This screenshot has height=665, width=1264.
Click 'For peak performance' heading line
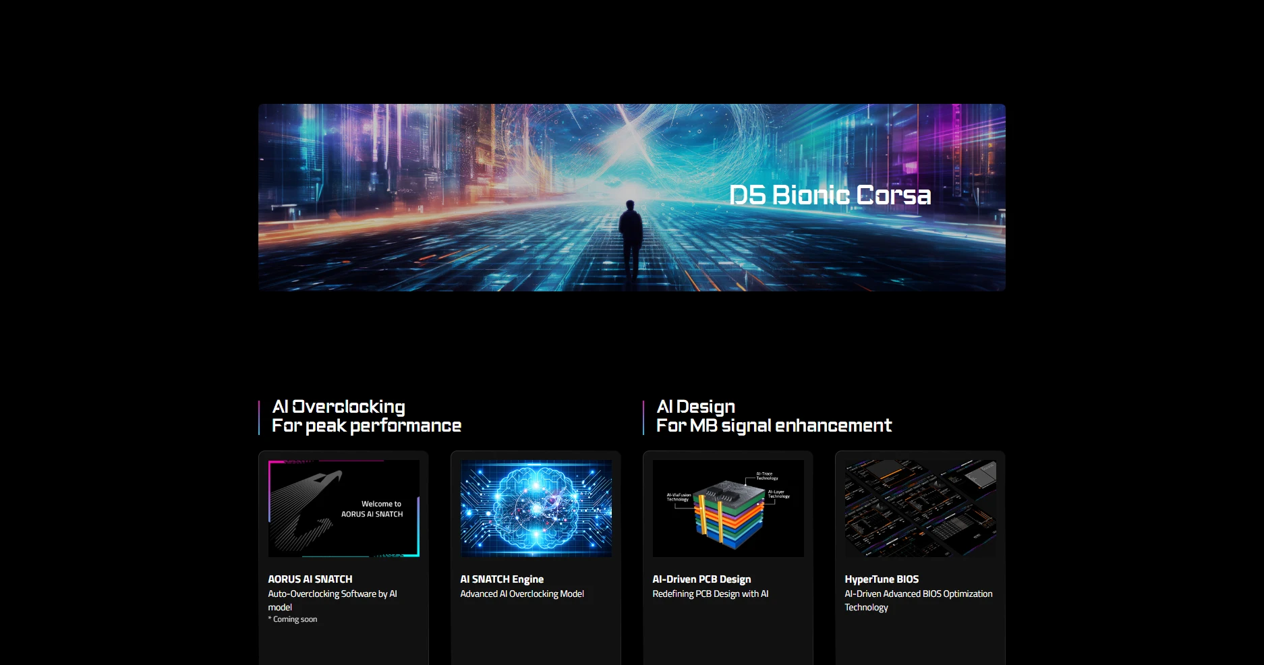[366, 426]
